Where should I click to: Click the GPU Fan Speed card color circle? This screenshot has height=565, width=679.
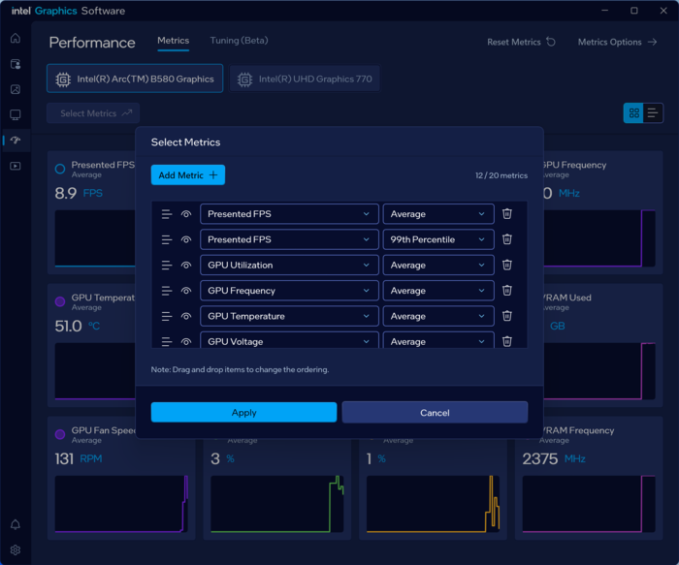point(60,434)
